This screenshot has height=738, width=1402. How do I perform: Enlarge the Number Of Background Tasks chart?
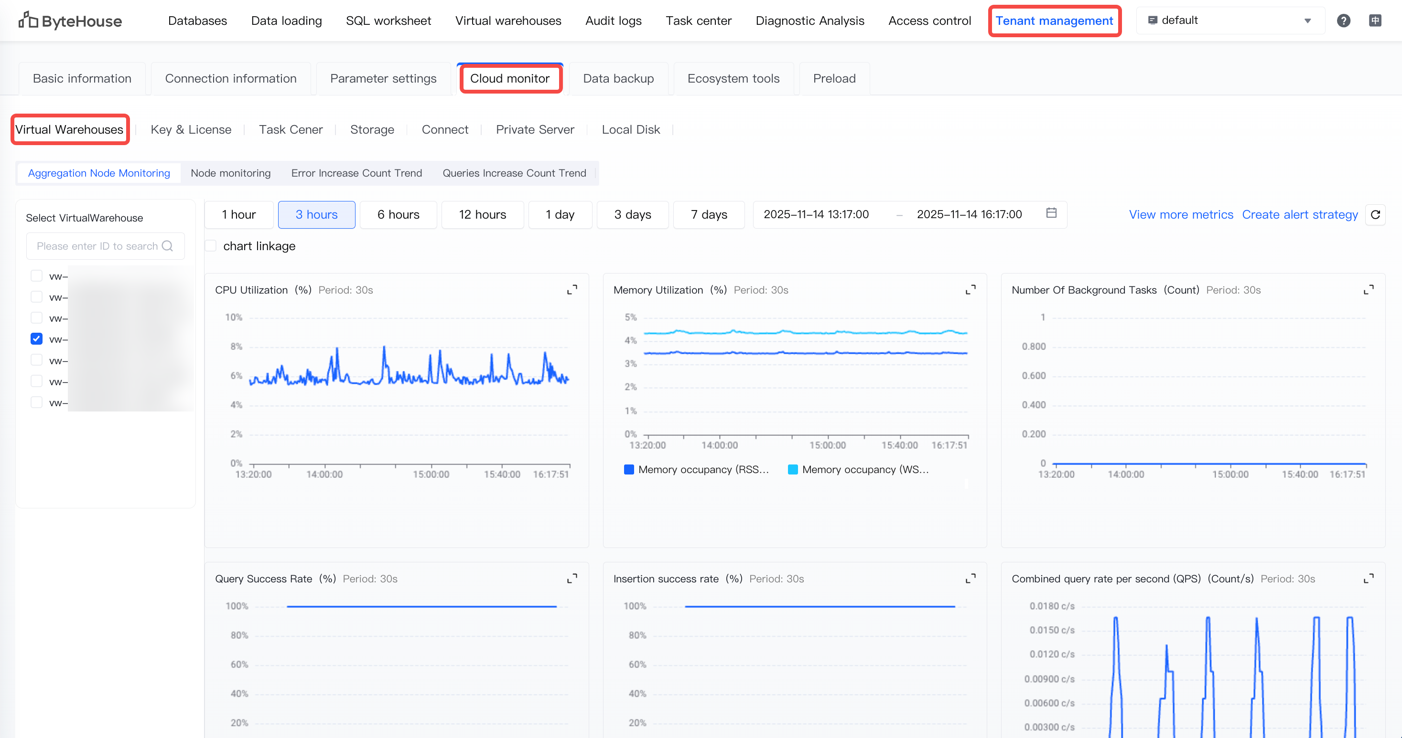tap(1368, 290)
